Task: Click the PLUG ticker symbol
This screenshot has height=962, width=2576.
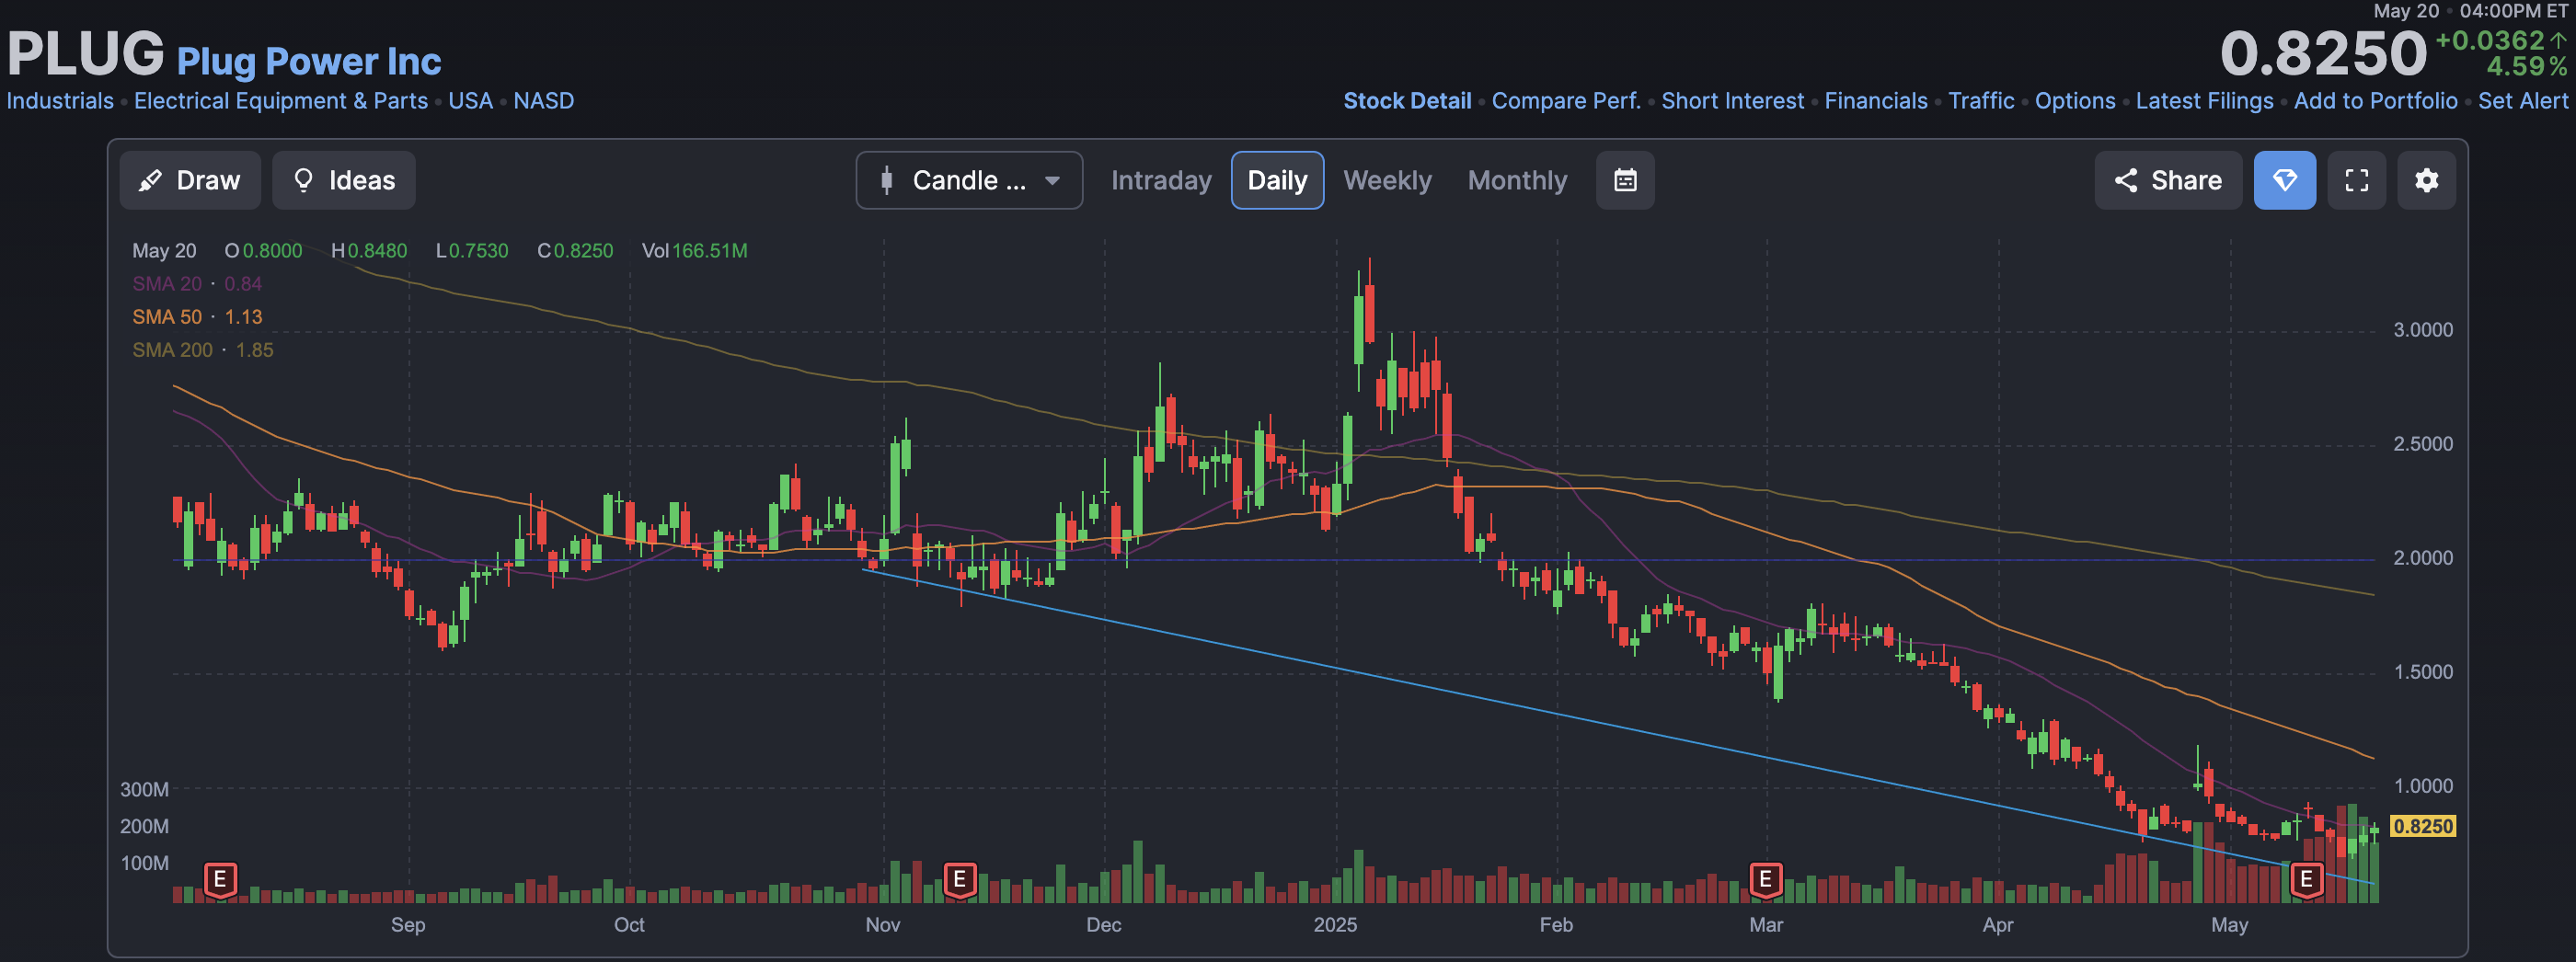Action: pyautogui.click(x=86, y=53)
